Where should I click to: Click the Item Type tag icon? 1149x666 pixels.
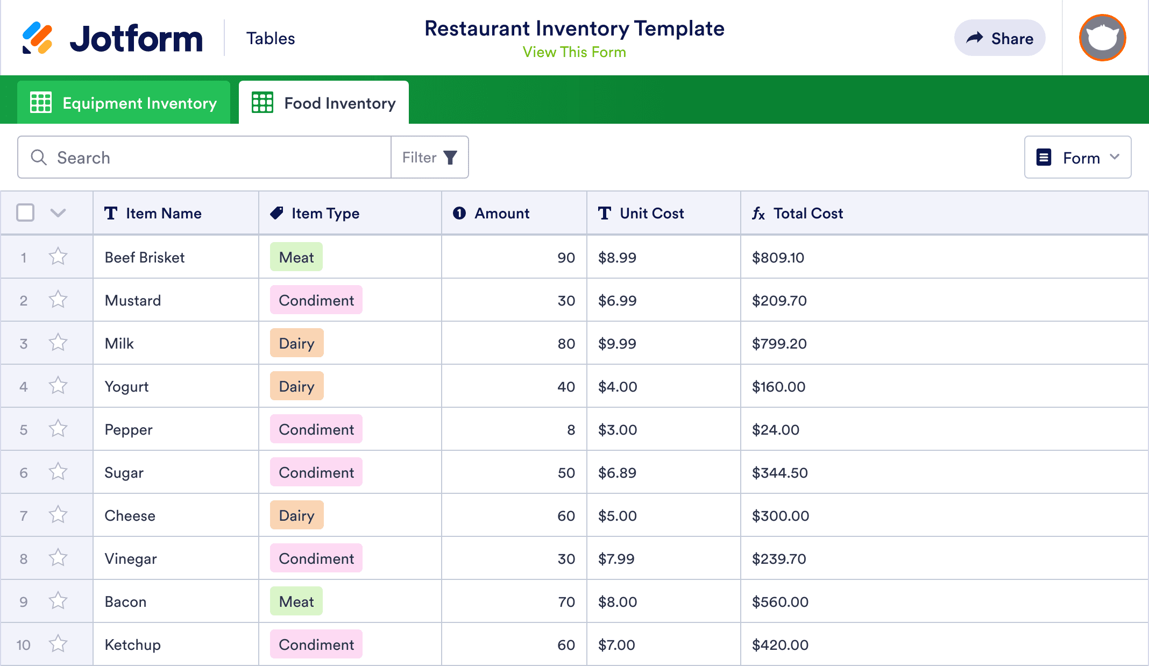click(276, 213)
